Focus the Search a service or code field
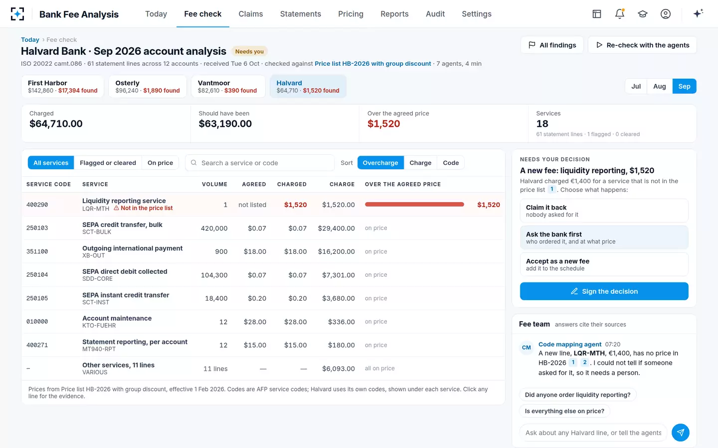718x448 pixels. click(260, 163)
